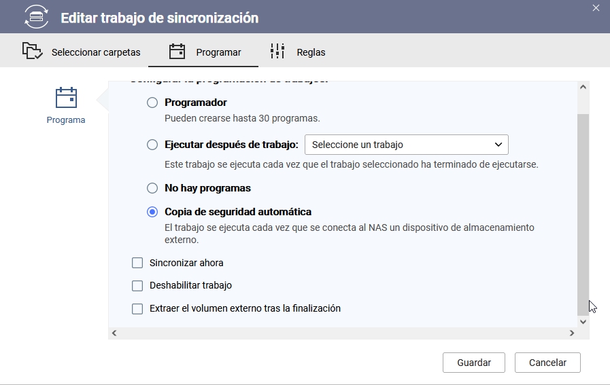Enable the Sincronizar ahora checkbox
This screenshot has height=385, width=610.
(x=137, y=263)
